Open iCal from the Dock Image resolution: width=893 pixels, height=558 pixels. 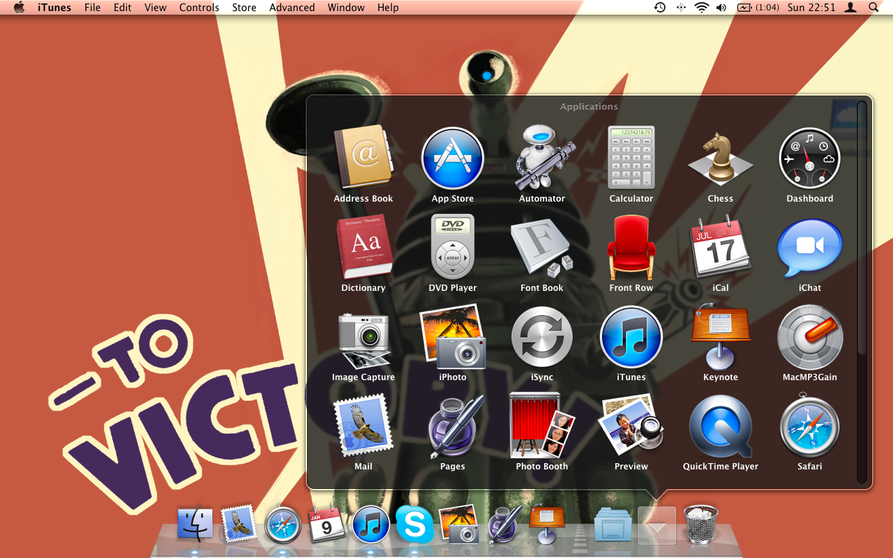pos(327,524)
